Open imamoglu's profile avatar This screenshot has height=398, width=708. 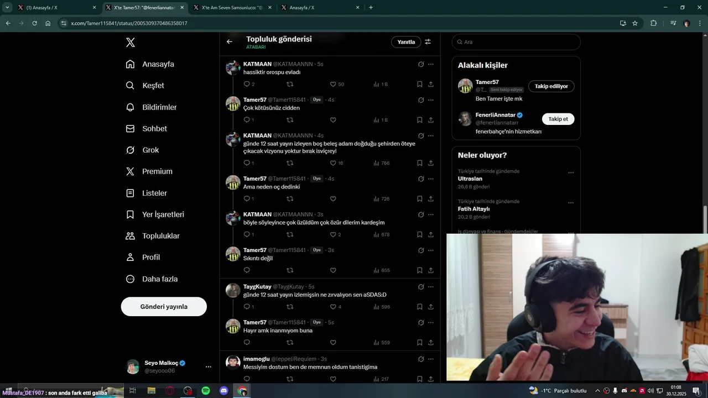tap(233, 362)
